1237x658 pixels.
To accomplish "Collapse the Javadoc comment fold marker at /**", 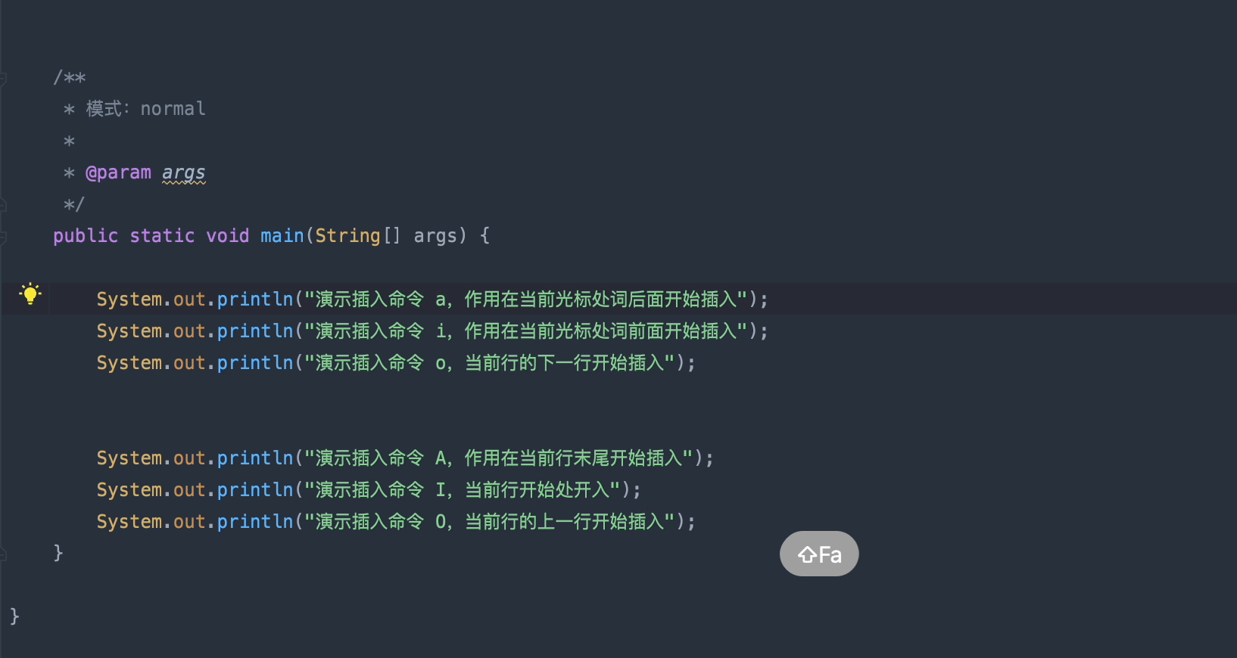I will point(3,79).
